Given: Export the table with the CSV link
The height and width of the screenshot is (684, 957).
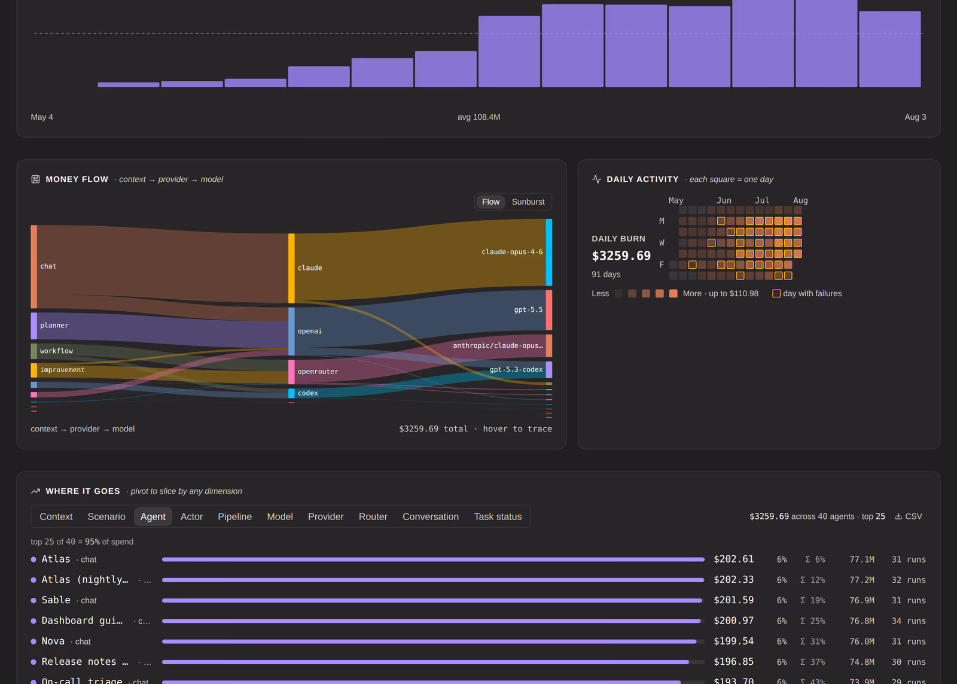Looking at the screenshot, I should (x=909, y=516).
